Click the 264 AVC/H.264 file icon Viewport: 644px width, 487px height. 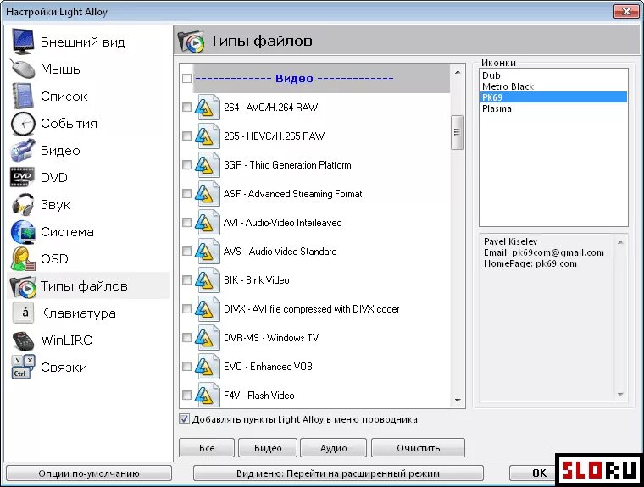207,108
